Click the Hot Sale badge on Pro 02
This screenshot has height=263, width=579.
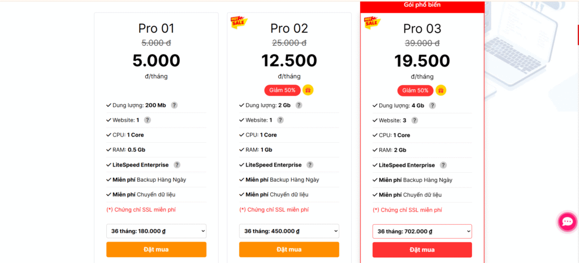tap(237, 22)
